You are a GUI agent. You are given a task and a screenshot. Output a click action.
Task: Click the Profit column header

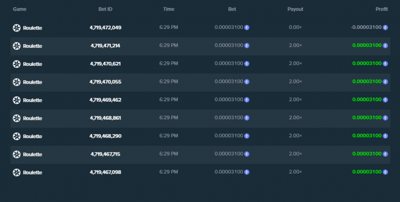(381, 9)
